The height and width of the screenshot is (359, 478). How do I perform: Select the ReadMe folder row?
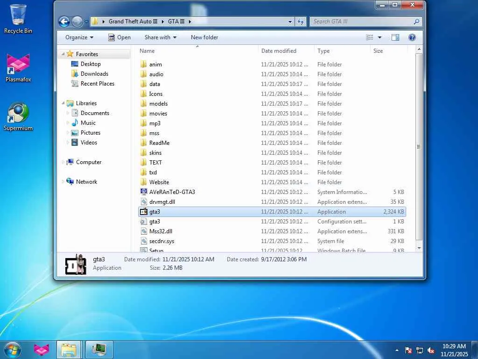[x=272, y=143]
